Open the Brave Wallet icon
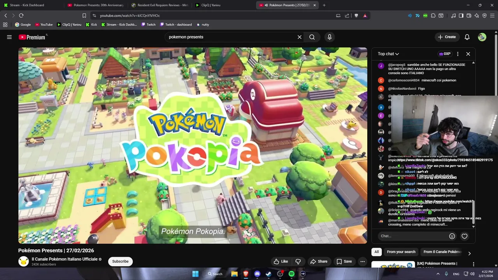The width and height of the screenshot is (498, 280). (469, 16)
